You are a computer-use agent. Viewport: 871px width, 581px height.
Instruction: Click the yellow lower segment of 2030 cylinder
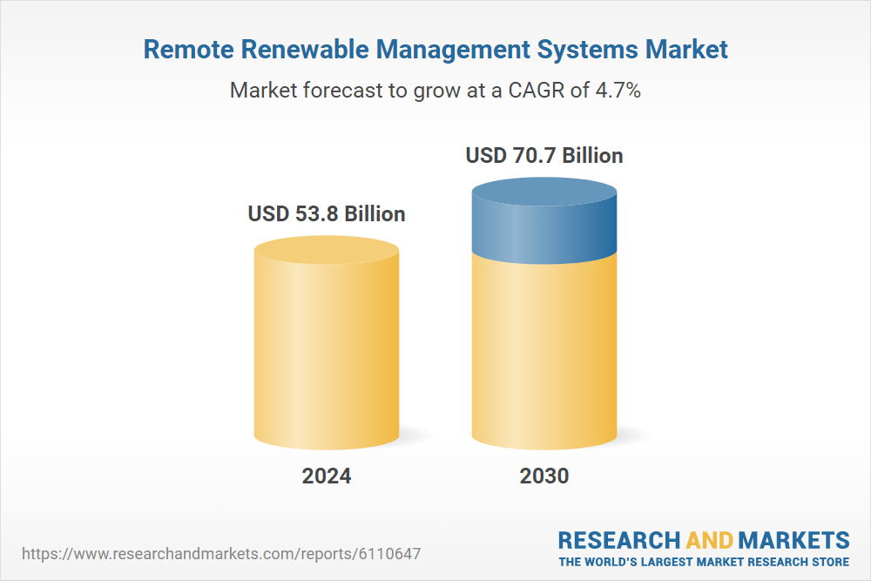pyautogui.click(x=544, y=348)
